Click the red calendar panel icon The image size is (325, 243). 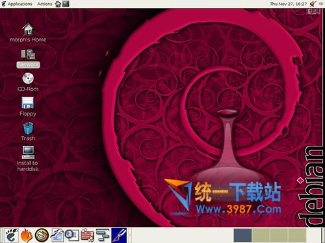tap(87, 235)
